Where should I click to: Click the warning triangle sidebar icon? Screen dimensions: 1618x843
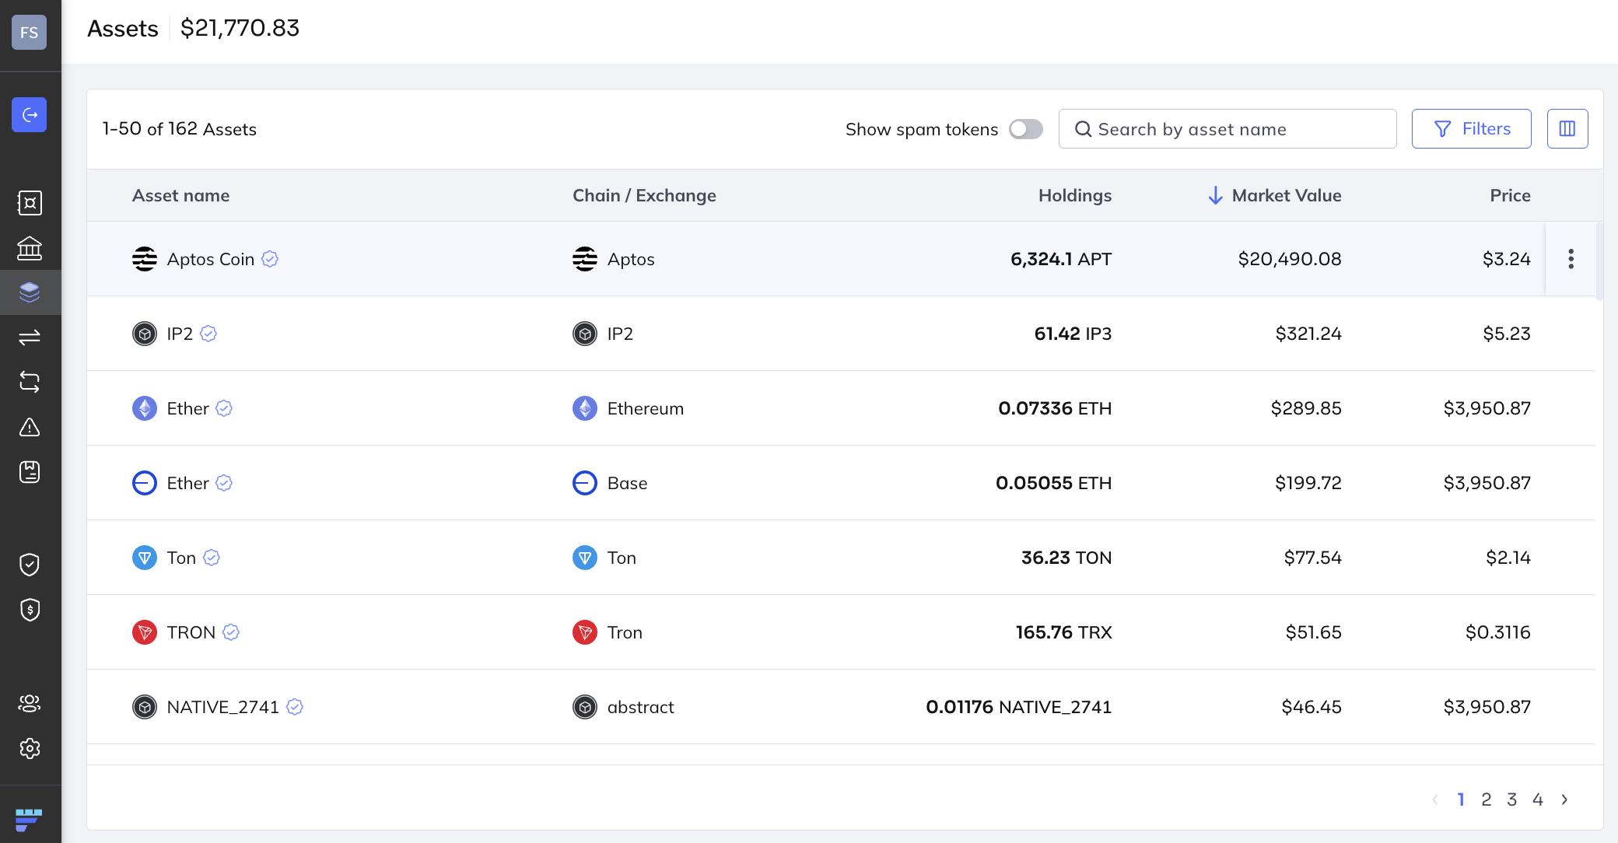click(30, 427)
